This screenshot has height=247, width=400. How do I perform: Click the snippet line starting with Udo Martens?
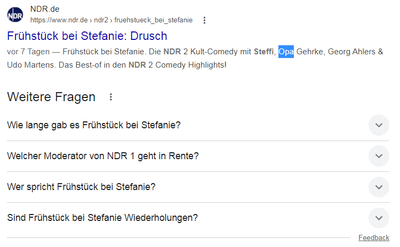coord(117,65)
